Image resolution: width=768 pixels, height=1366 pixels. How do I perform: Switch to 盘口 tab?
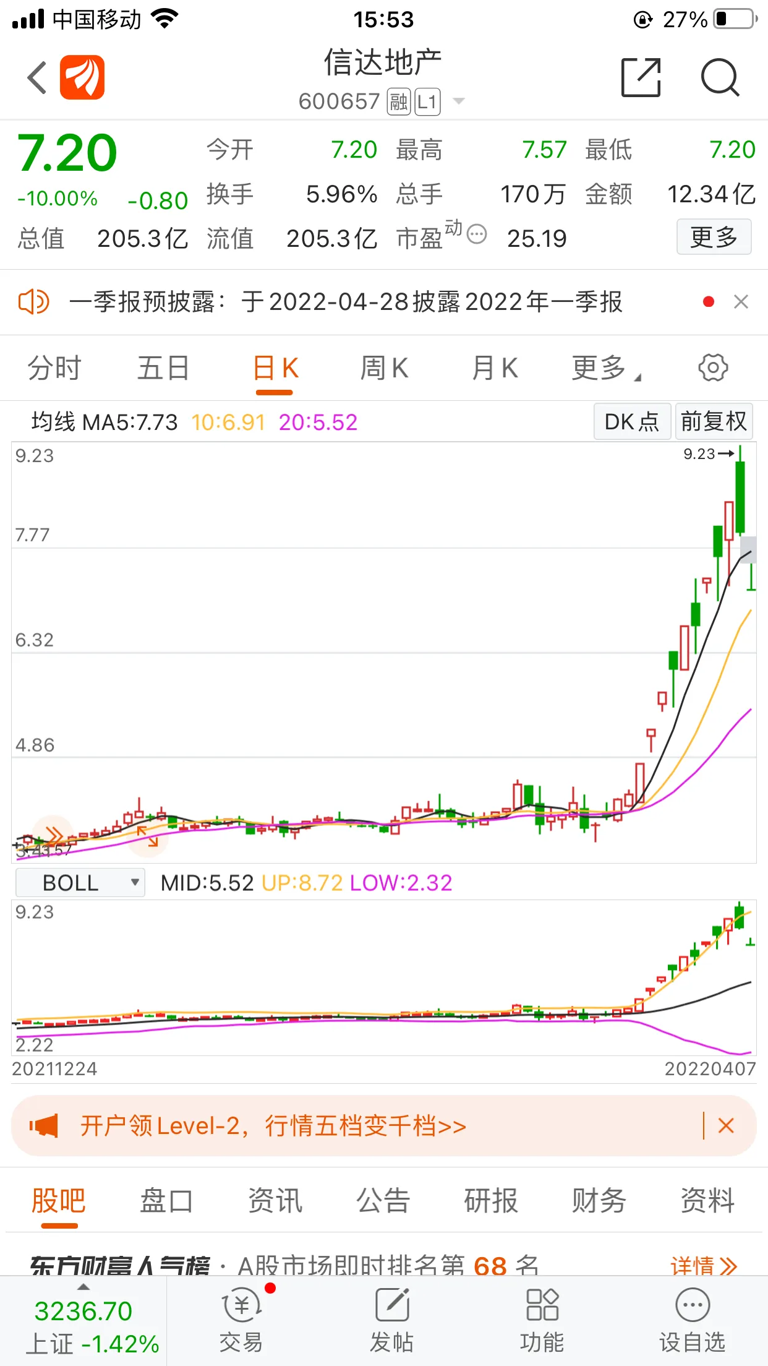pyautogui.click(x=166, y=1201)
